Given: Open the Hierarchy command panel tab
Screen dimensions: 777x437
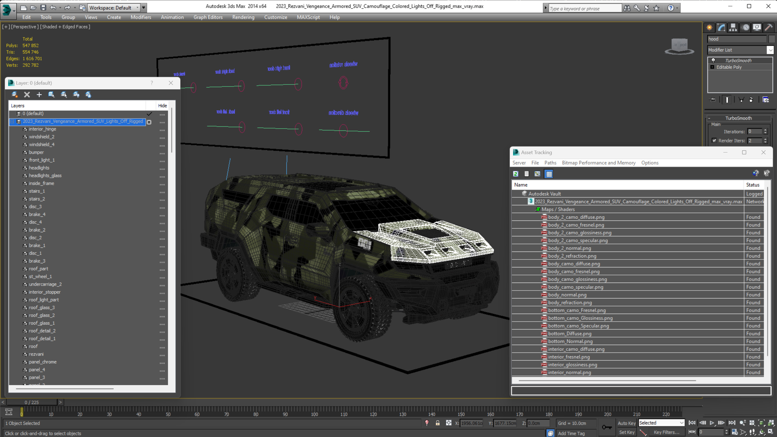Looking at the screenshot, I should pos(733,27).
